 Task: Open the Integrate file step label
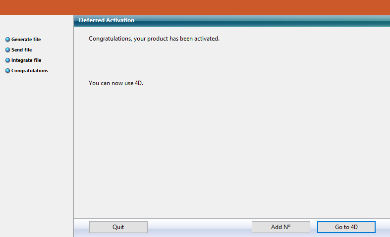point(26,60)
